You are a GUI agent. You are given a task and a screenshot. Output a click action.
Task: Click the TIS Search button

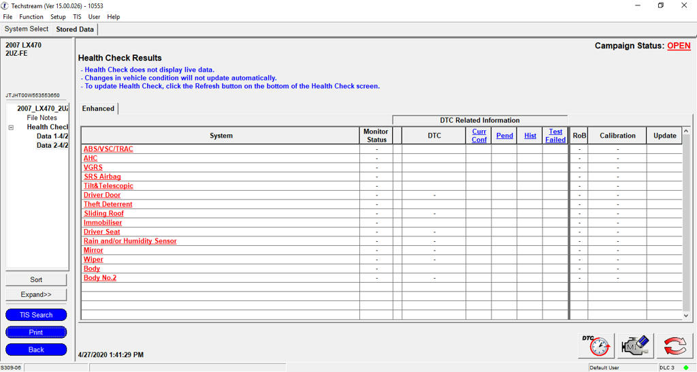36,315
